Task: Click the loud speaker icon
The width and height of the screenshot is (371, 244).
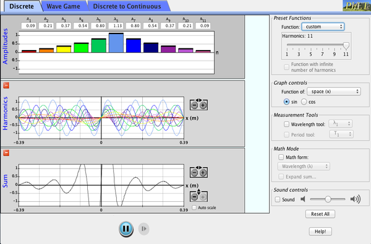Action: coord(356,199)
